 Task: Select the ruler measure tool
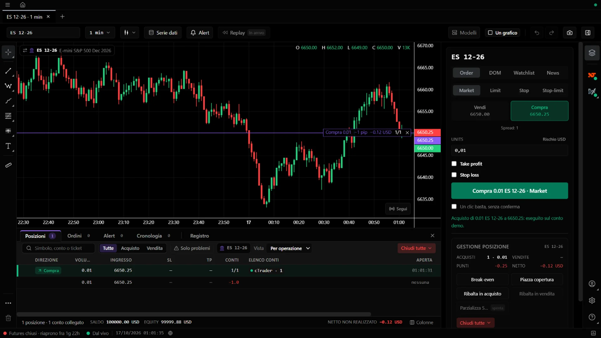point(8,165)
